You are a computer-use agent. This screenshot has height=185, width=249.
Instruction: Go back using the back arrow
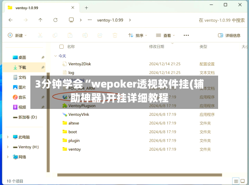pyautogui.click(x=10, y=20)
